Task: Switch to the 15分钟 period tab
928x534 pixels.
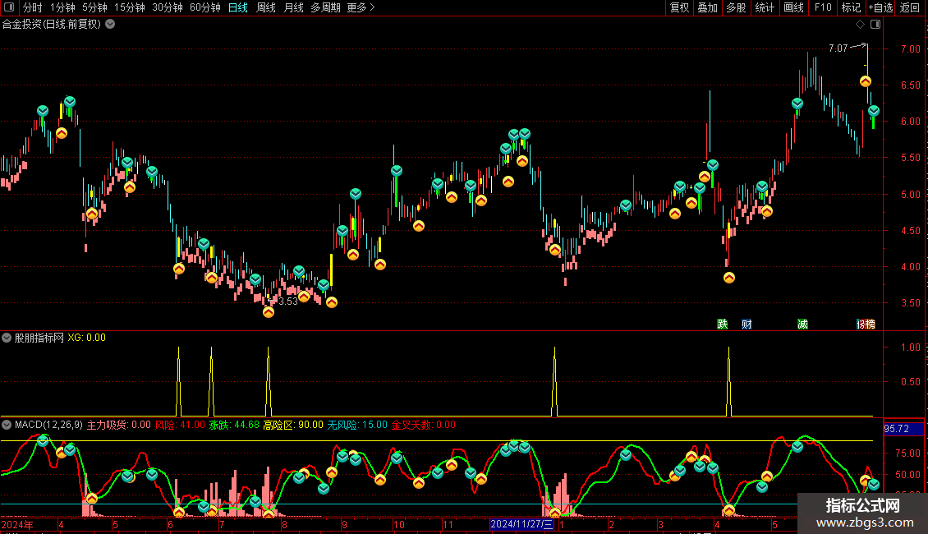Action: point(130,7)
